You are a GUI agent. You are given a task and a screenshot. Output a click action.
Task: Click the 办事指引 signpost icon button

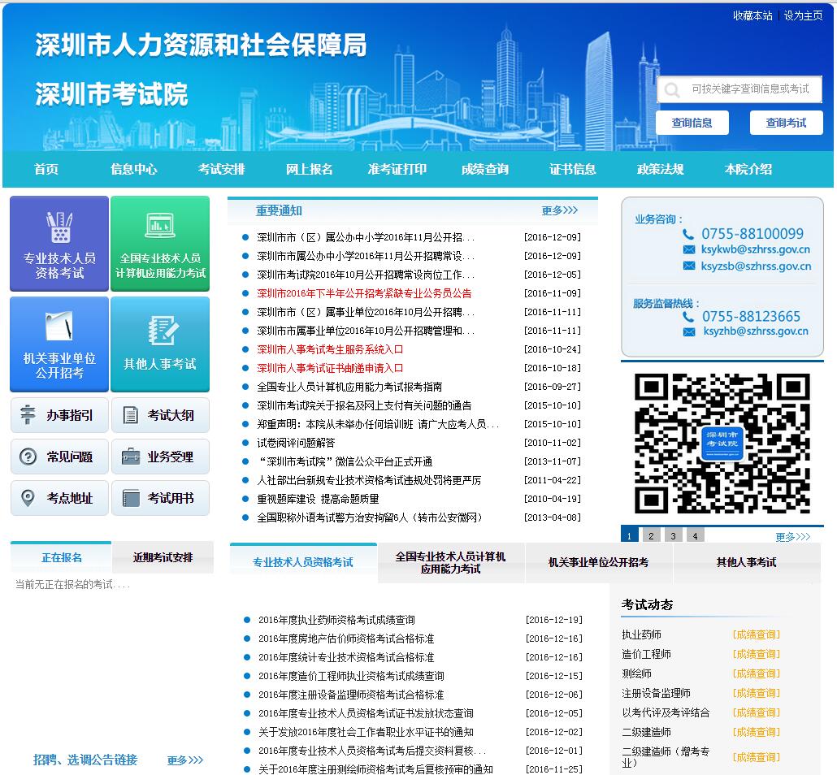tap(59, 415)
